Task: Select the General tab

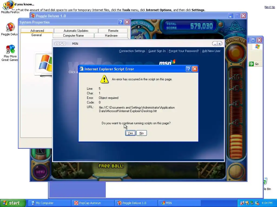Action: (37, 35)
